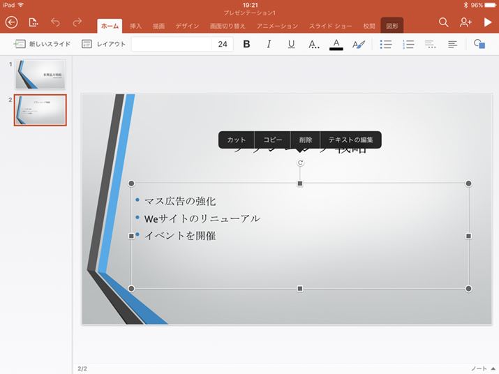The width and height of the screenshot is (499, 374).
Task: Insert a bulleted list
Action: 385,44
